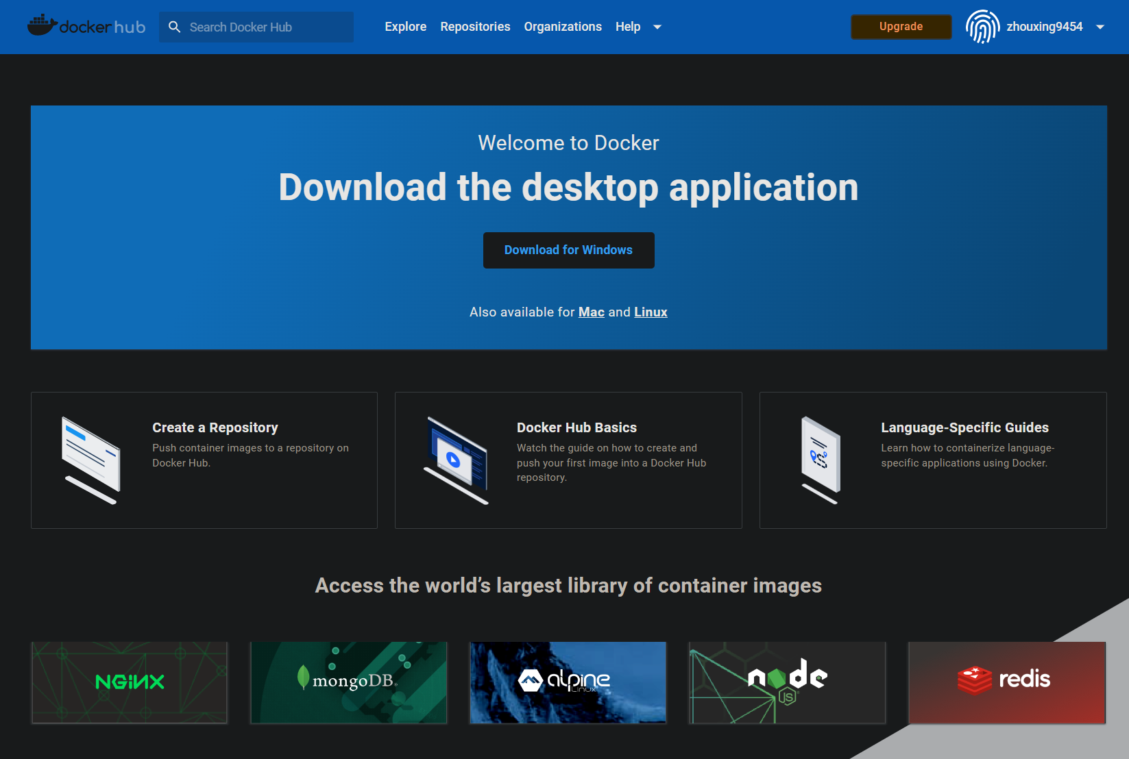Click the Create a Repository illustration
Screen dimensions: 1129x759
click(x=91, y=460)
